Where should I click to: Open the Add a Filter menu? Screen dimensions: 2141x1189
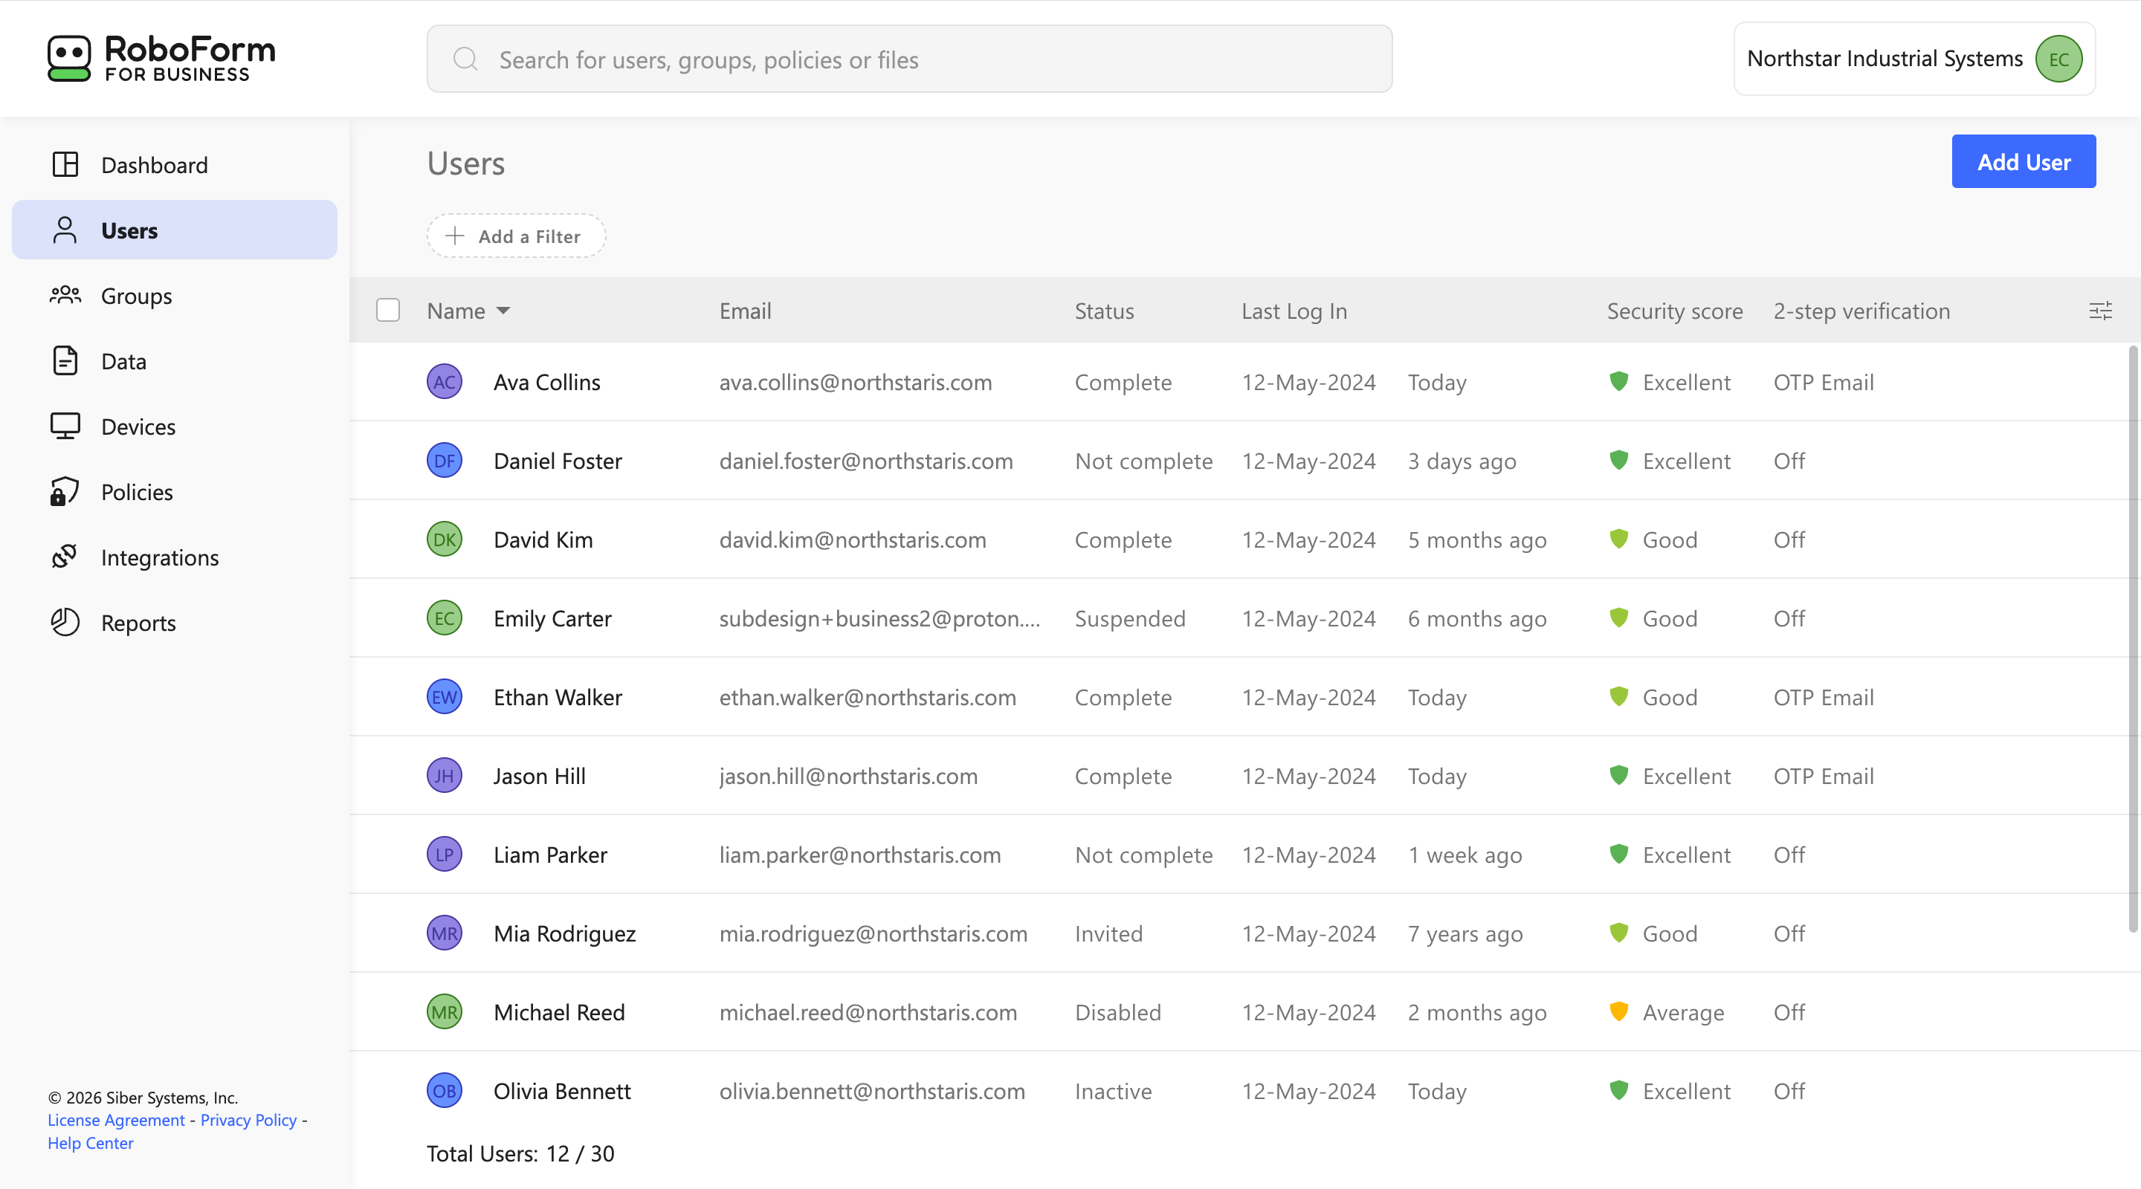tap(516, 236)
